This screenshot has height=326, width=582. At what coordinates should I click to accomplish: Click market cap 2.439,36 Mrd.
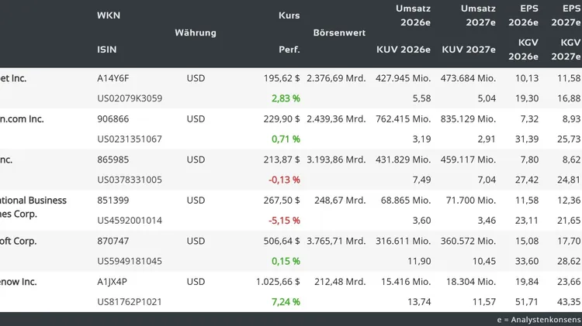point(336,119)
